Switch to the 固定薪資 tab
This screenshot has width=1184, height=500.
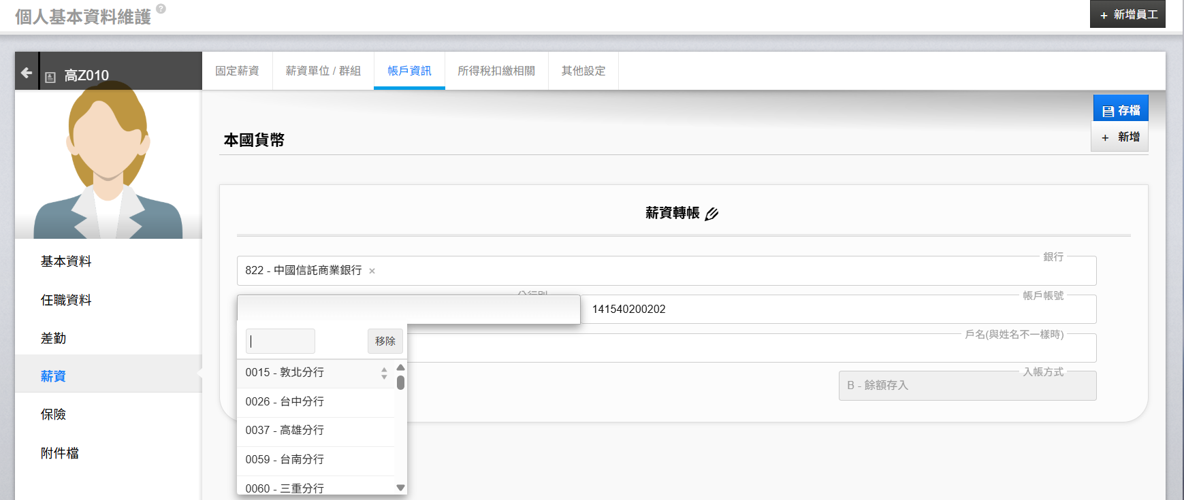[x=237, y=71]
